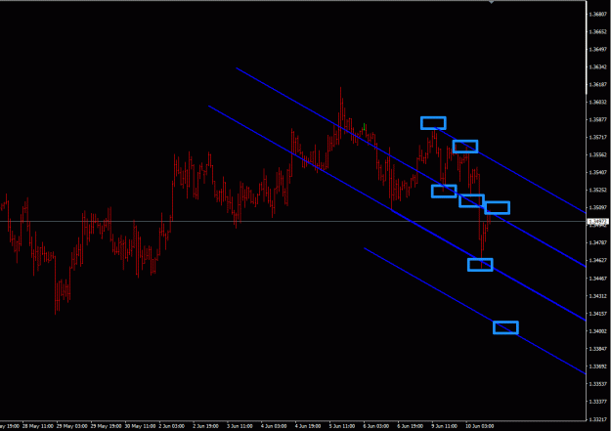Click the 1.36497 price scale label
This screenshot has height=431, width=611.
(x=598, y=50)
